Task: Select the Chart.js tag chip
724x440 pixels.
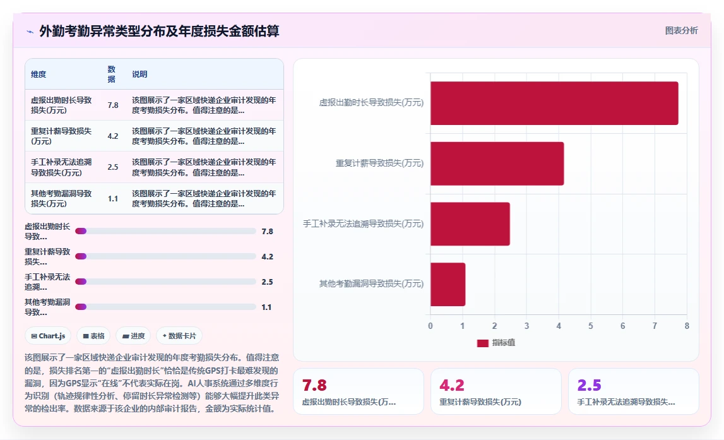Action: coord(48,336)
